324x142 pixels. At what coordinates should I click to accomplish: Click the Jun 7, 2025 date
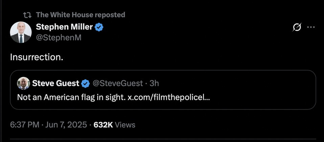click(66, 125)
